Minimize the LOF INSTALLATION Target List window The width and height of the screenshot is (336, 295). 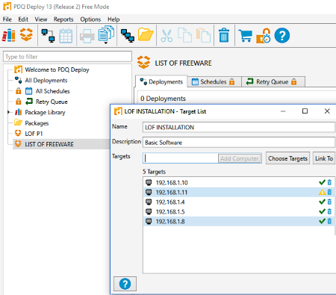coord(283,111)
